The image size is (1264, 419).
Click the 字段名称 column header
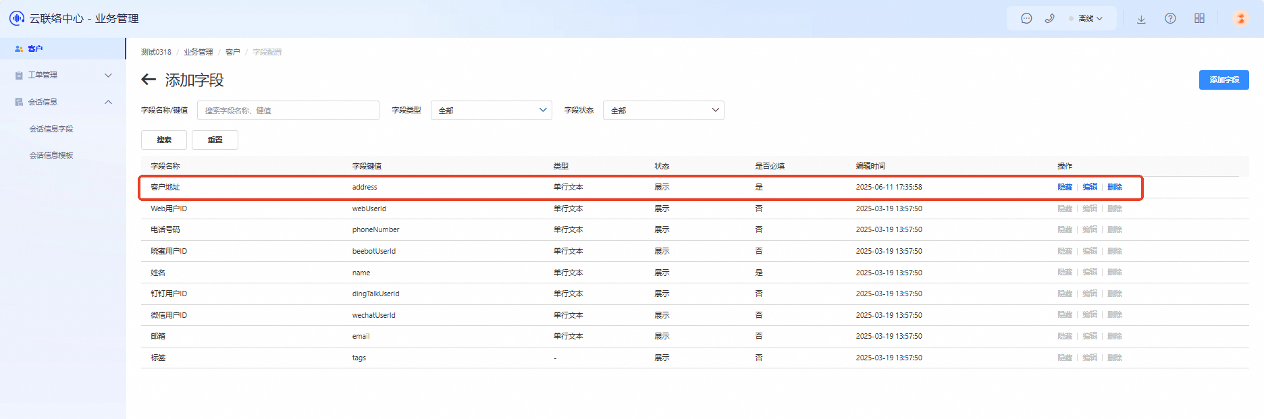click(165, 166)
